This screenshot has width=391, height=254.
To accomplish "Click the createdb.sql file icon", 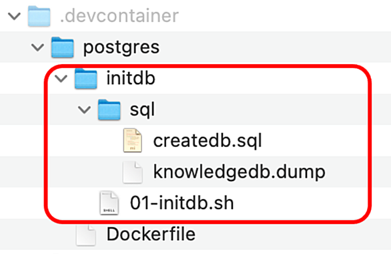I will 133,140.
